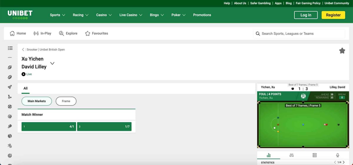Show the commentary microphone tab icon
The height and width of the screenshot is (165, 353).
(x=337, y=155)
